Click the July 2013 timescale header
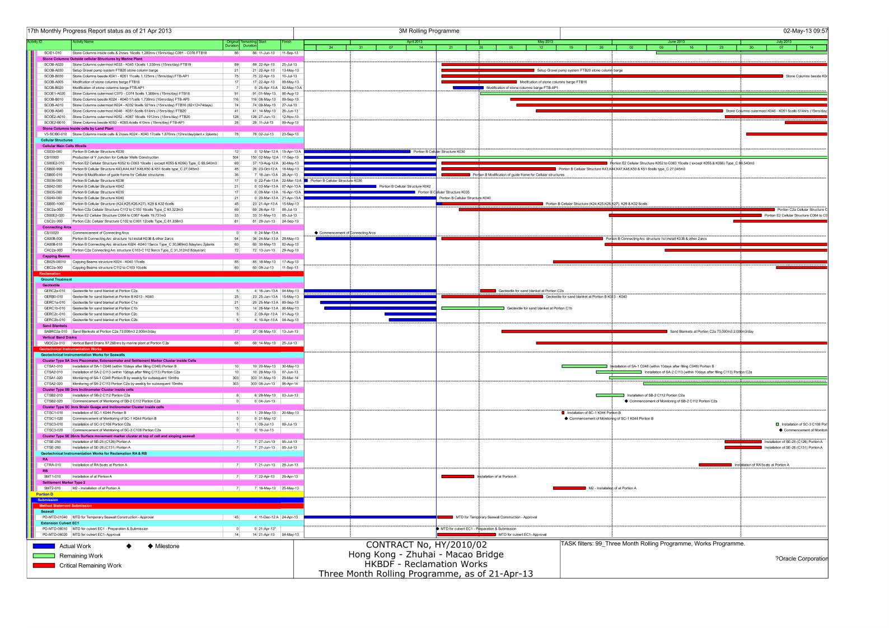This screenshot has height=628, width=889. (784, 42)
